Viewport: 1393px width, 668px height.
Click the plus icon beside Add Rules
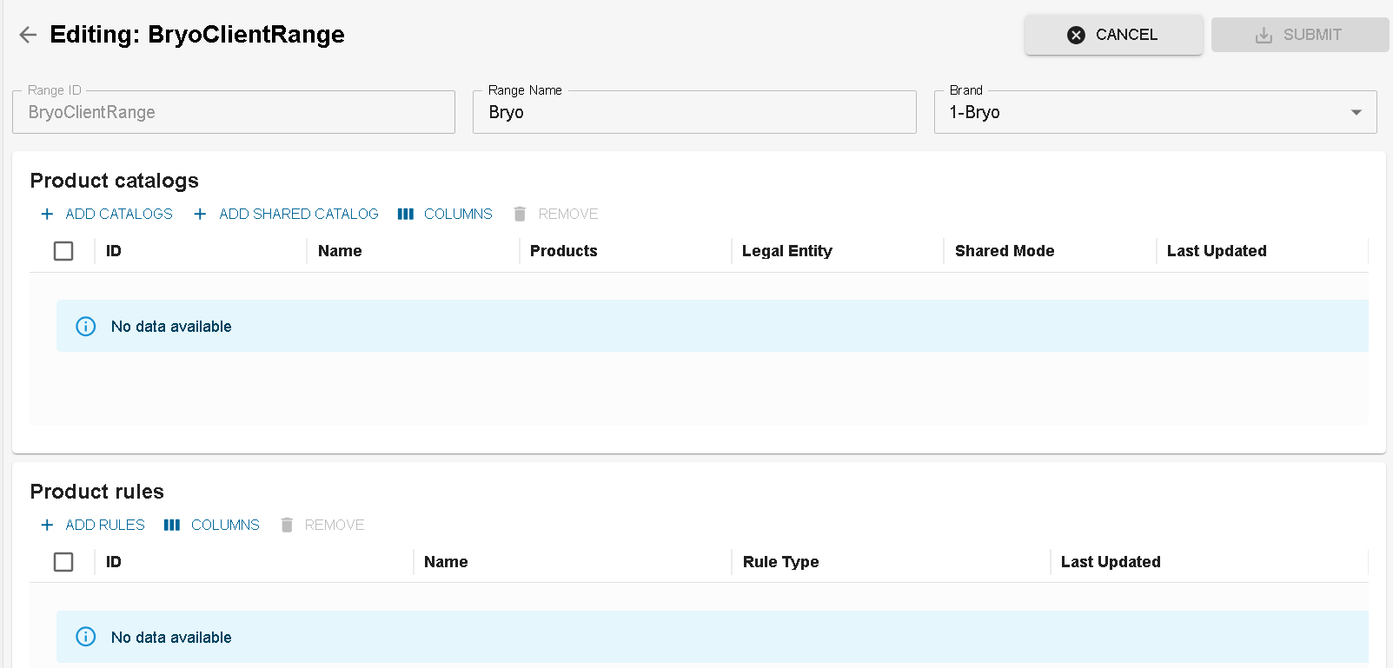click(x=47, y=525)
